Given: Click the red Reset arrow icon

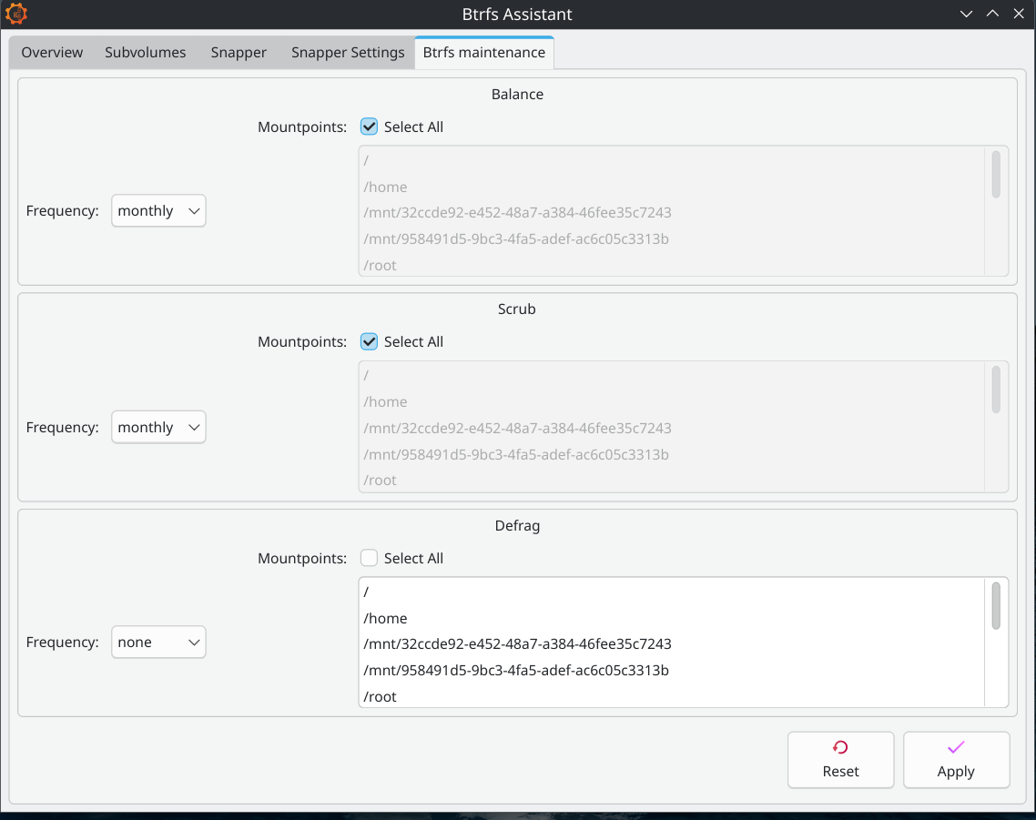Looking at the screenshot, I should pos(840,747).
